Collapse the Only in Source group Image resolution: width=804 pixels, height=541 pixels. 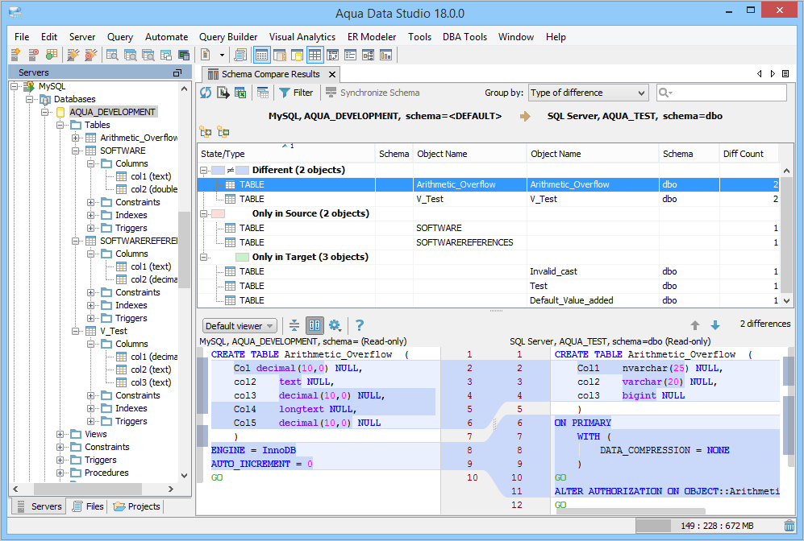pos(203,213)
